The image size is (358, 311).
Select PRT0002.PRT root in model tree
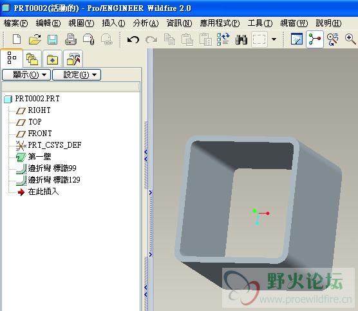pyautogui.click(x=32, y=99)
